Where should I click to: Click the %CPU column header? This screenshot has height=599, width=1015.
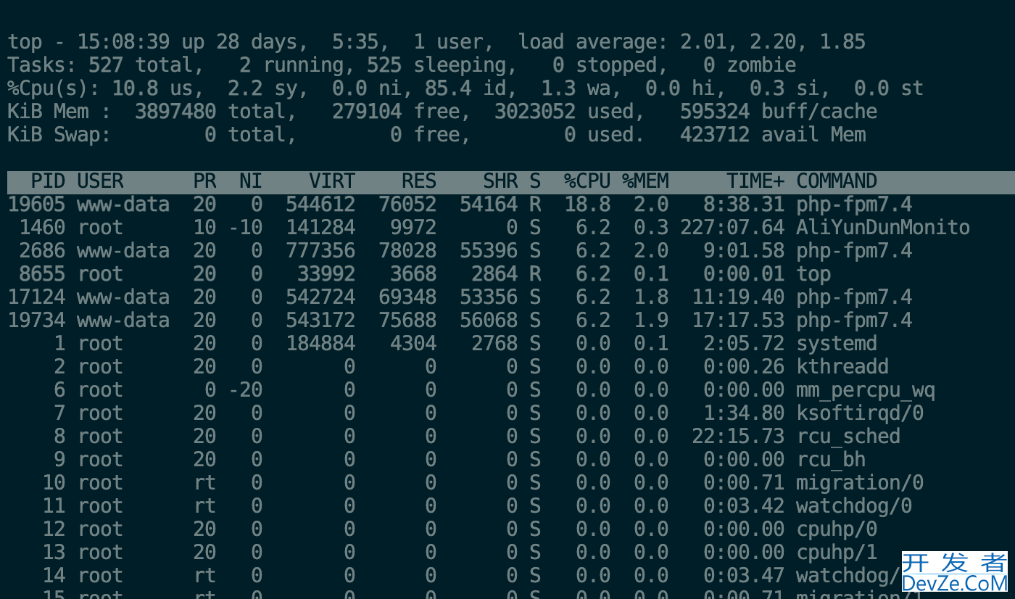[x=587, y=181]
